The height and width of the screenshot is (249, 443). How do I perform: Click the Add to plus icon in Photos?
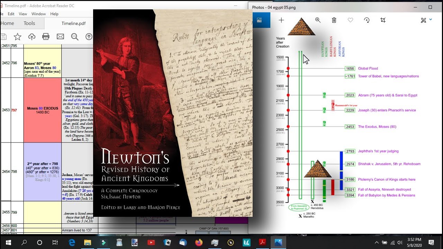click(281, 20)
